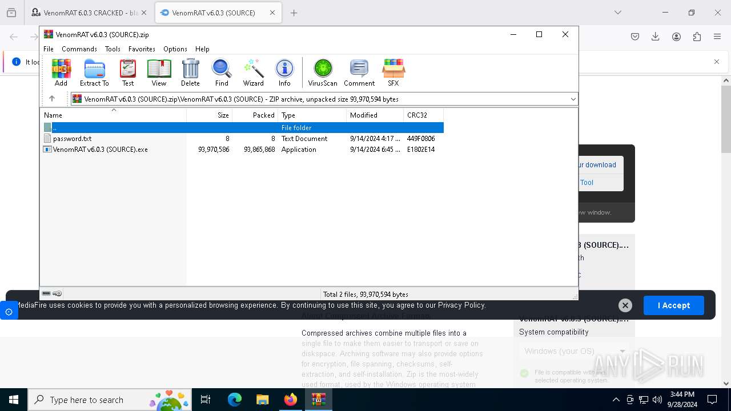Open the Comment tool

click(359, 72)
